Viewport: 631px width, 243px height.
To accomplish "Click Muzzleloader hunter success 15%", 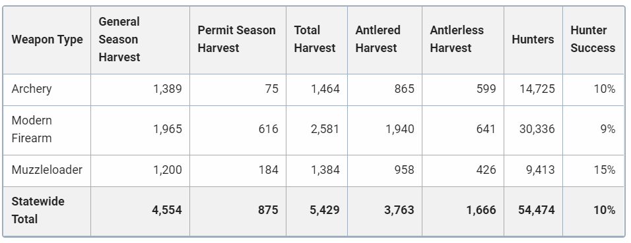I will tap(605, 170).
